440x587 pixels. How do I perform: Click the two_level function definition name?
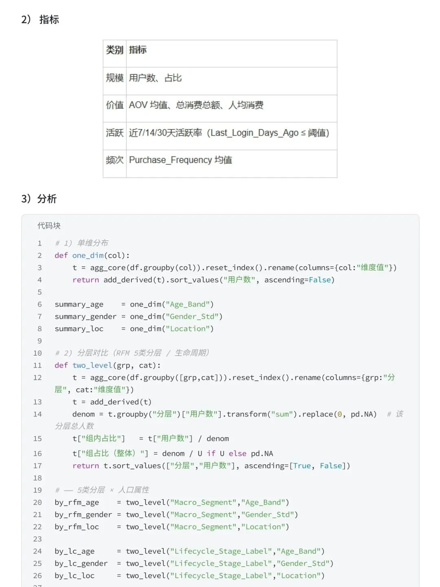coord(92,365)
